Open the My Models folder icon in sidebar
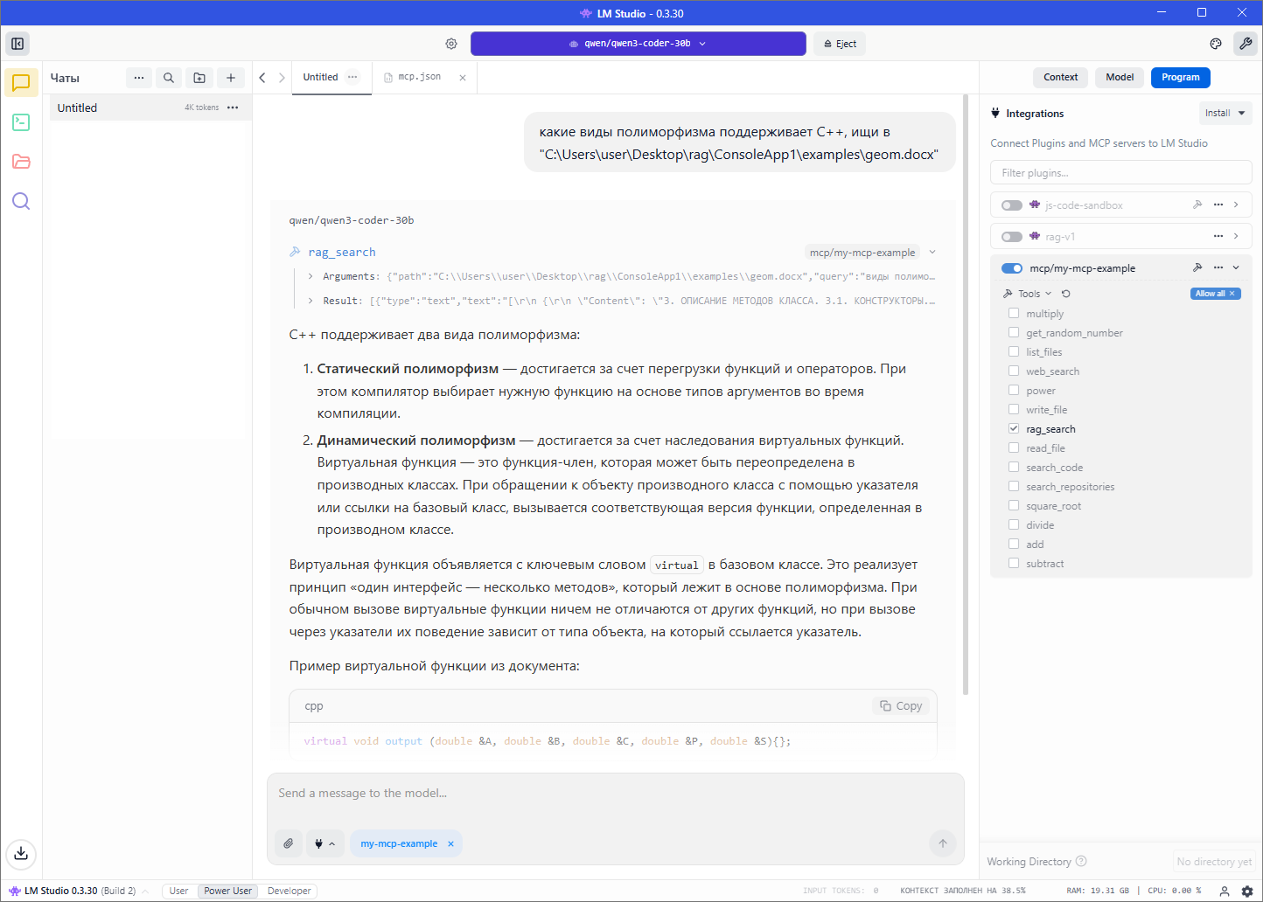This screenshot has height=902, width=1263. pos(19,162)
